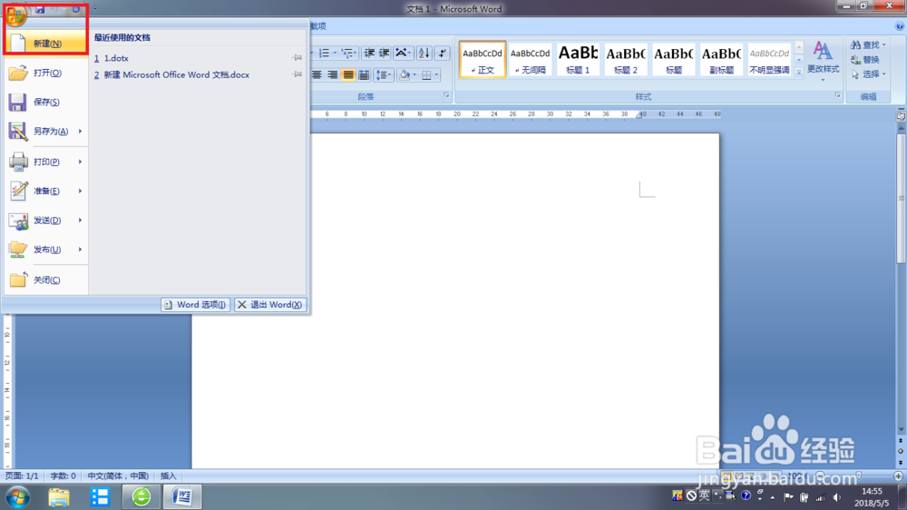Apply the 标题 1 style
907x510 pixels.
tap(578, 60)
